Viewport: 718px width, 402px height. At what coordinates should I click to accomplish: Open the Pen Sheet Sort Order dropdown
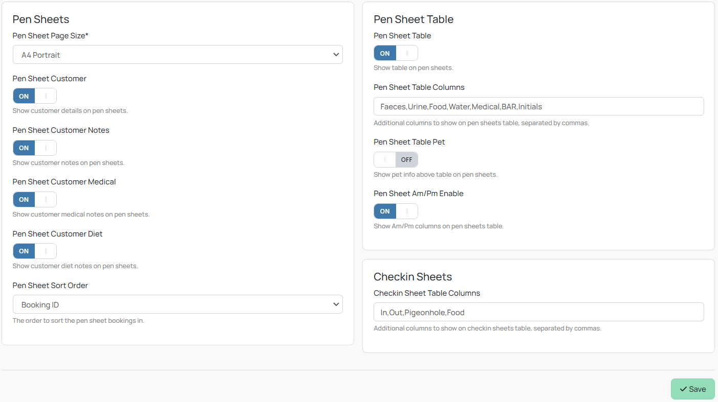[x=178, y=304]
